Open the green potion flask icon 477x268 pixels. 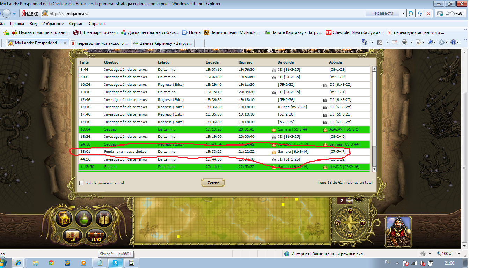click(x=84, y=219)
